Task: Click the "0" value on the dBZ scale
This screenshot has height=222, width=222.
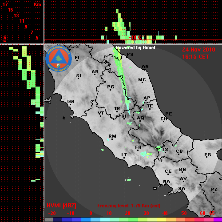Action: (x=91, y=213)
